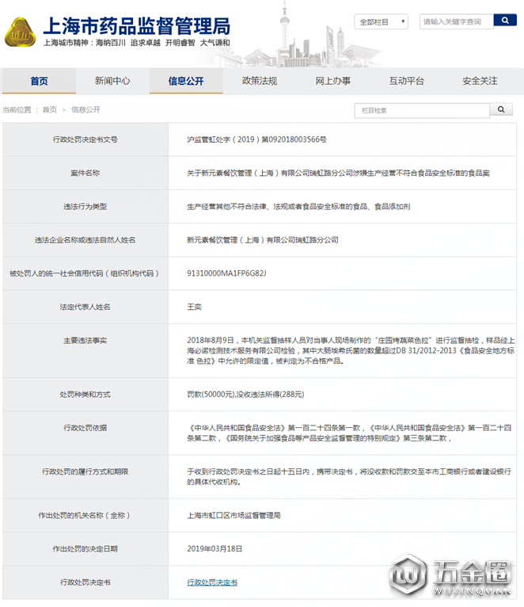This screenshot has height=607, width=524.
Task: Click the fulfillment text 于收到行政处罚决定书之日起十五日内
Action: (349, 477)
